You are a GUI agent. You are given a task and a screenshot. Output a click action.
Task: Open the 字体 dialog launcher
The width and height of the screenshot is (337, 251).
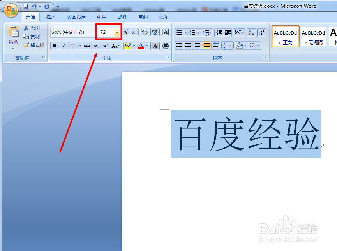tap(168, 57)
